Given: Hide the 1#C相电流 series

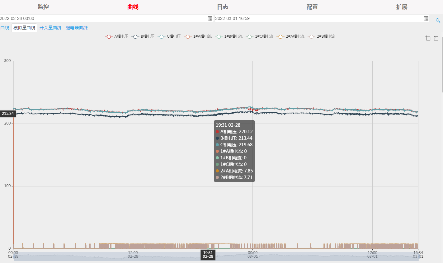Looking at the screenshot, I should coord(260,36).
